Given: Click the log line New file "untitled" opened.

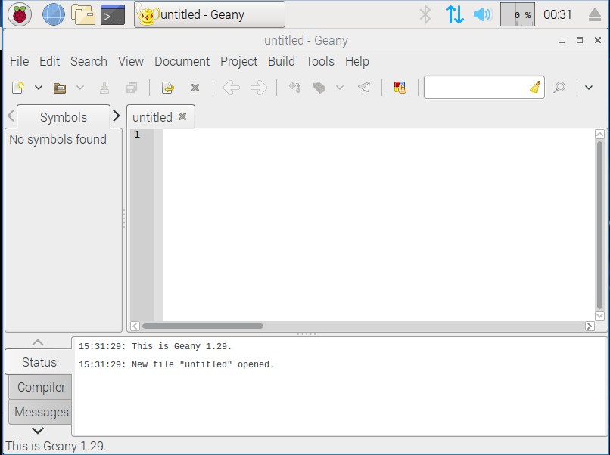Looking at the screenshot, I should click(x=176, y=364).
